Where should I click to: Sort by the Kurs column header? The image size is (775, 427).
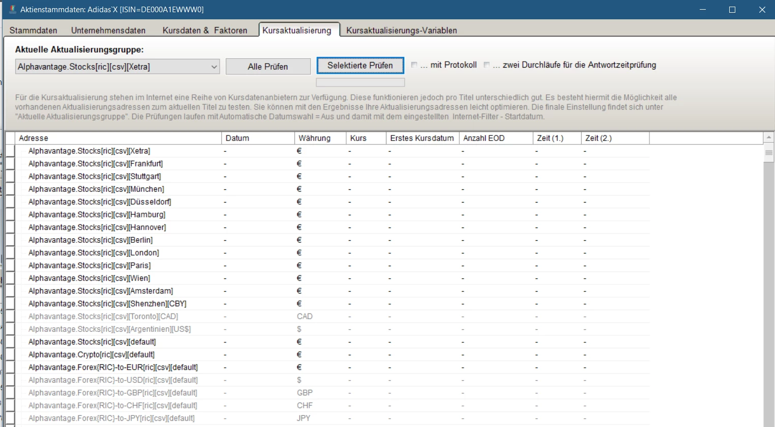(366, 138)
